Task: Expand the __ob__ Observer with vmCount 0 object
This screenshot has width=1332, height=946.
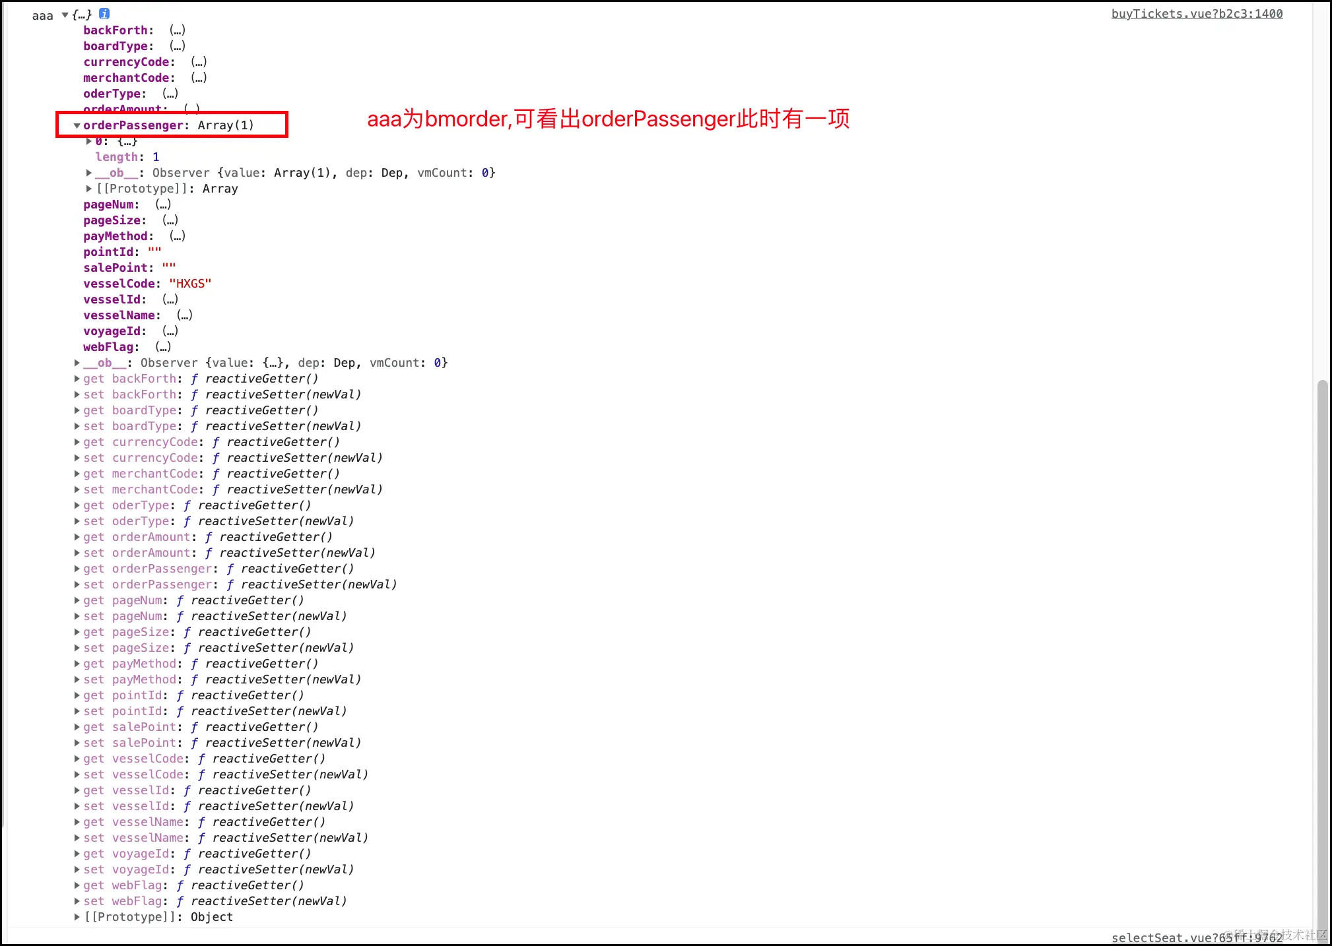Action: tap(77, 363)
